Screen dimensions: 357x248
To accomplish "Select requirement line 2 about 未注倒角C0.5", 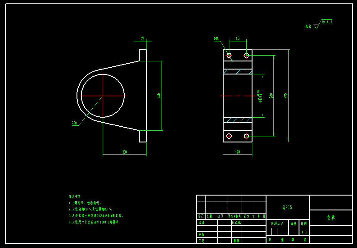I will [90, 209].
